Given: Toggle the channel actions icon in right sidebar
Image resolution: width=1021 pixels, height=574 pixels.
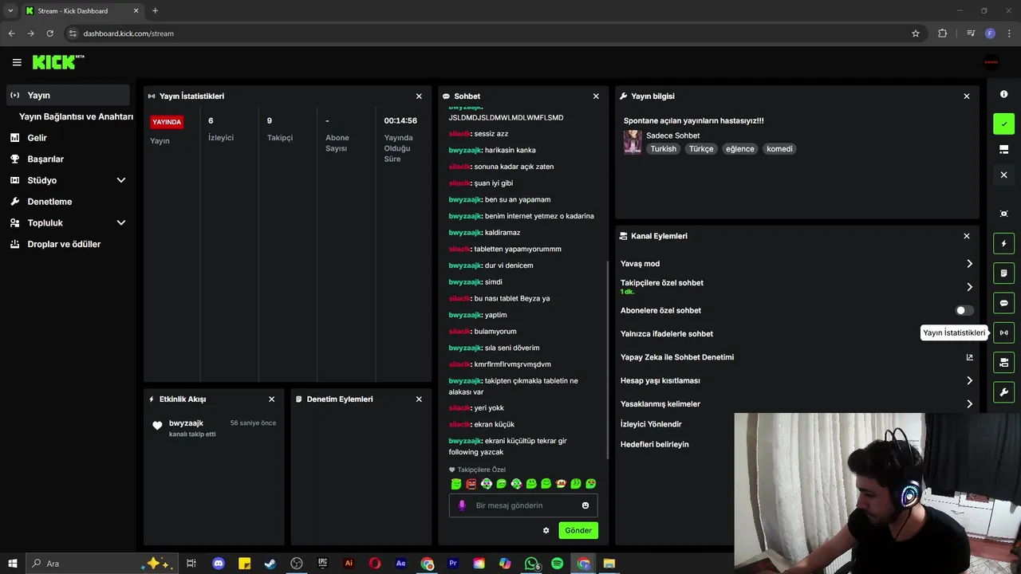Looking at the screenshot, I should (1003, 363).
